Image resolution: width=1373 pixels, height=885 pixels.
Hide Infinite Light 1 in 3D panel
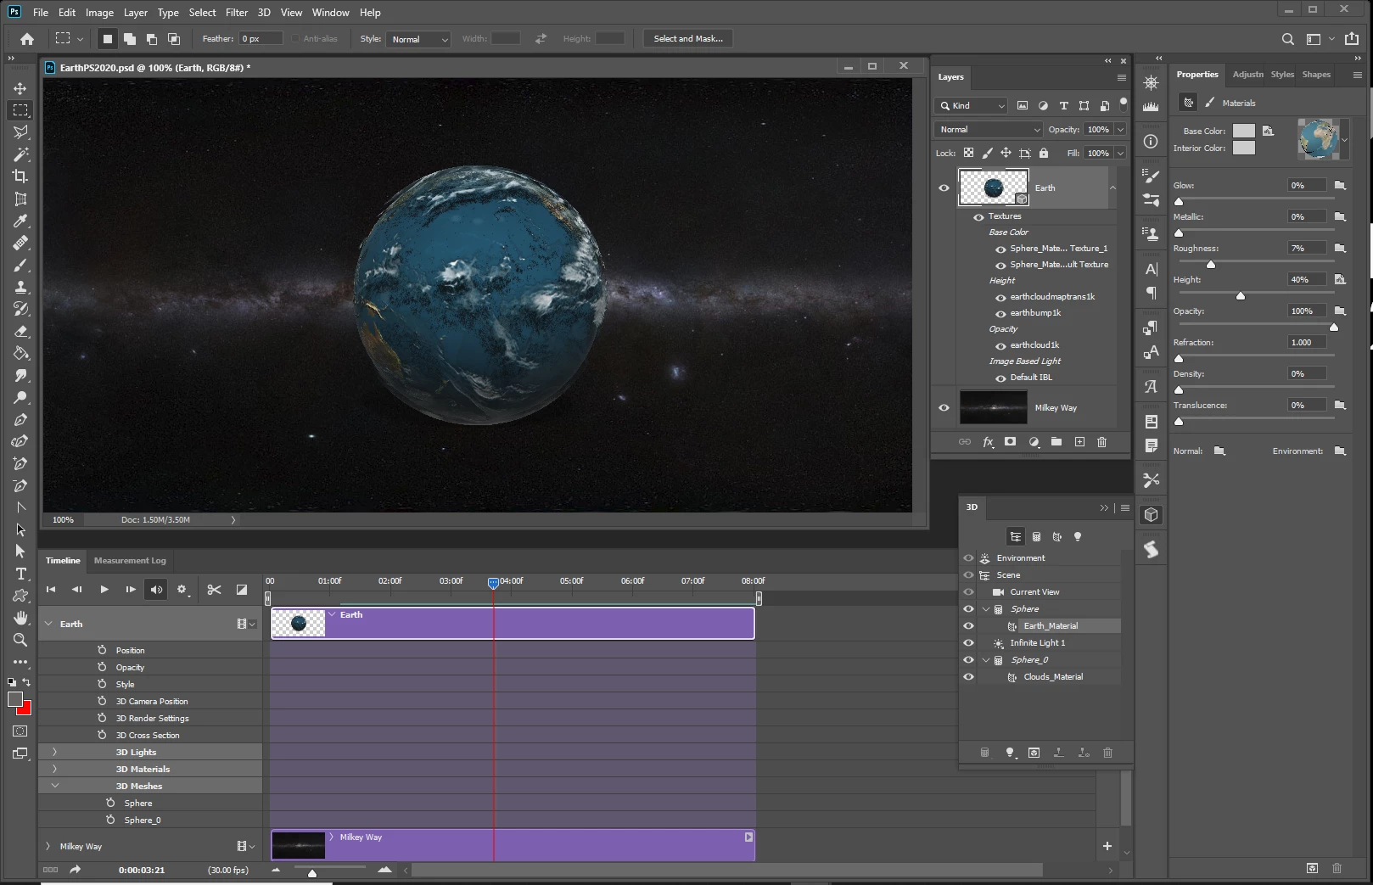pyautogui.click(x=968, y=643)
